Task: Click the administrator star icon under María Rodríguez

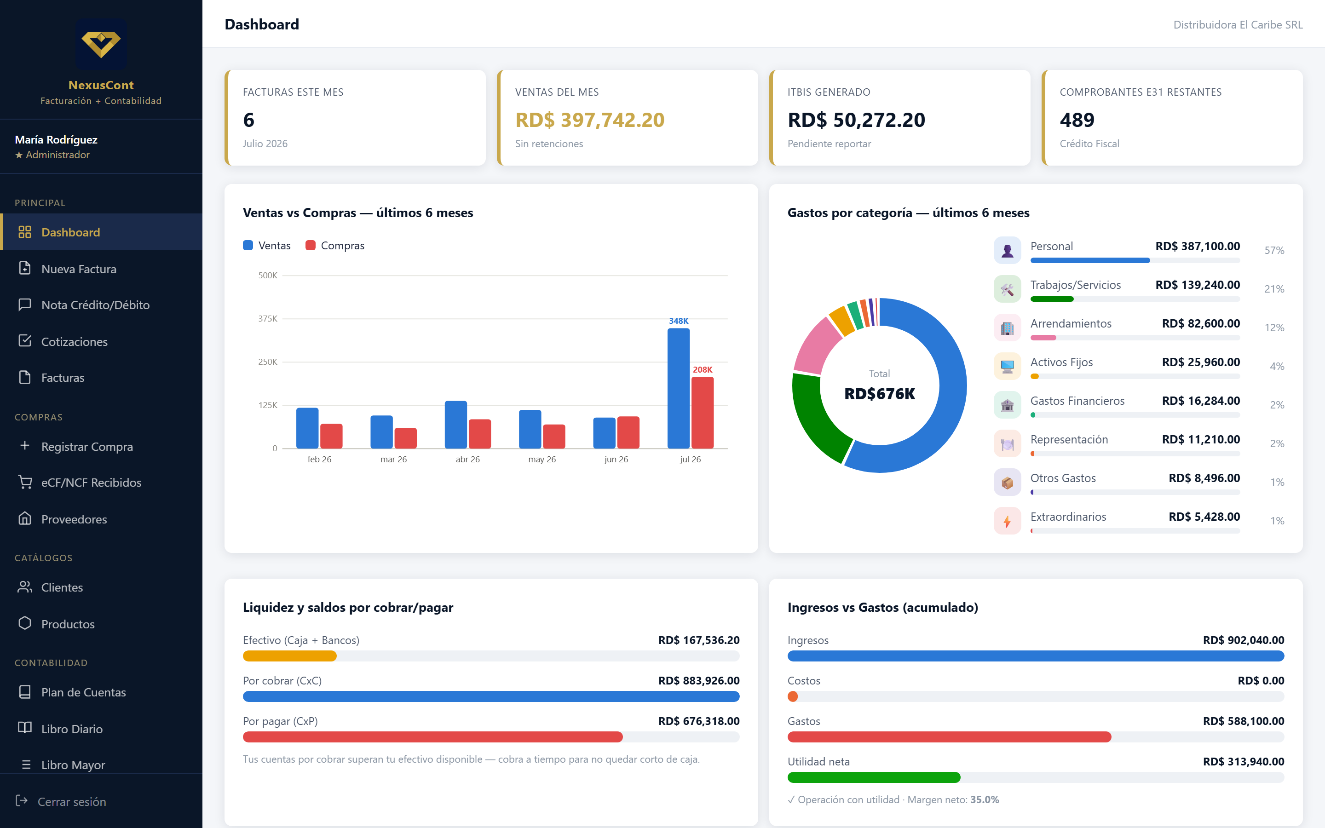Action: click(x=19, y=155)
